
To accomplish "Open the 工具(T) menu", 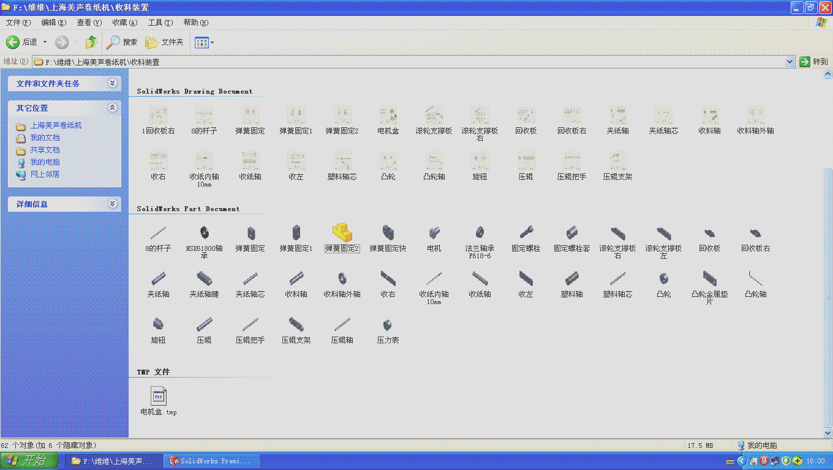I will pyautogui.click(x=160, y=23).
